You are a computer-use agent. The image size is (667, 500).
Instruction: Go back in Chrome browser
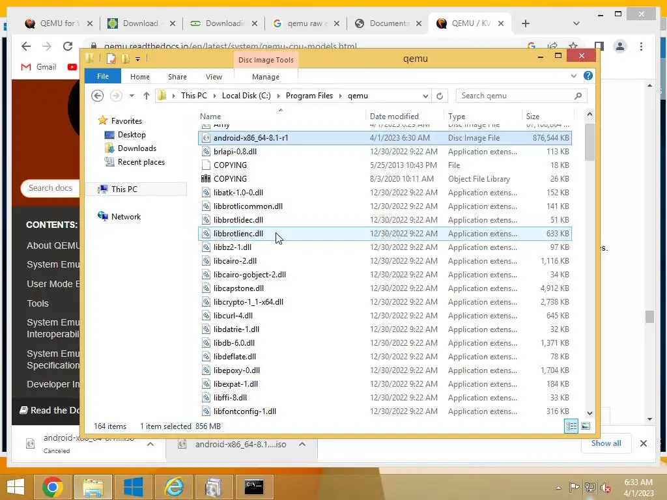(x=26, y=46)
